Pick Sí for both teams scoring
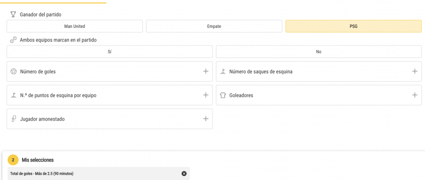Viewport: 425px width, 180px height. pos(109,52)
